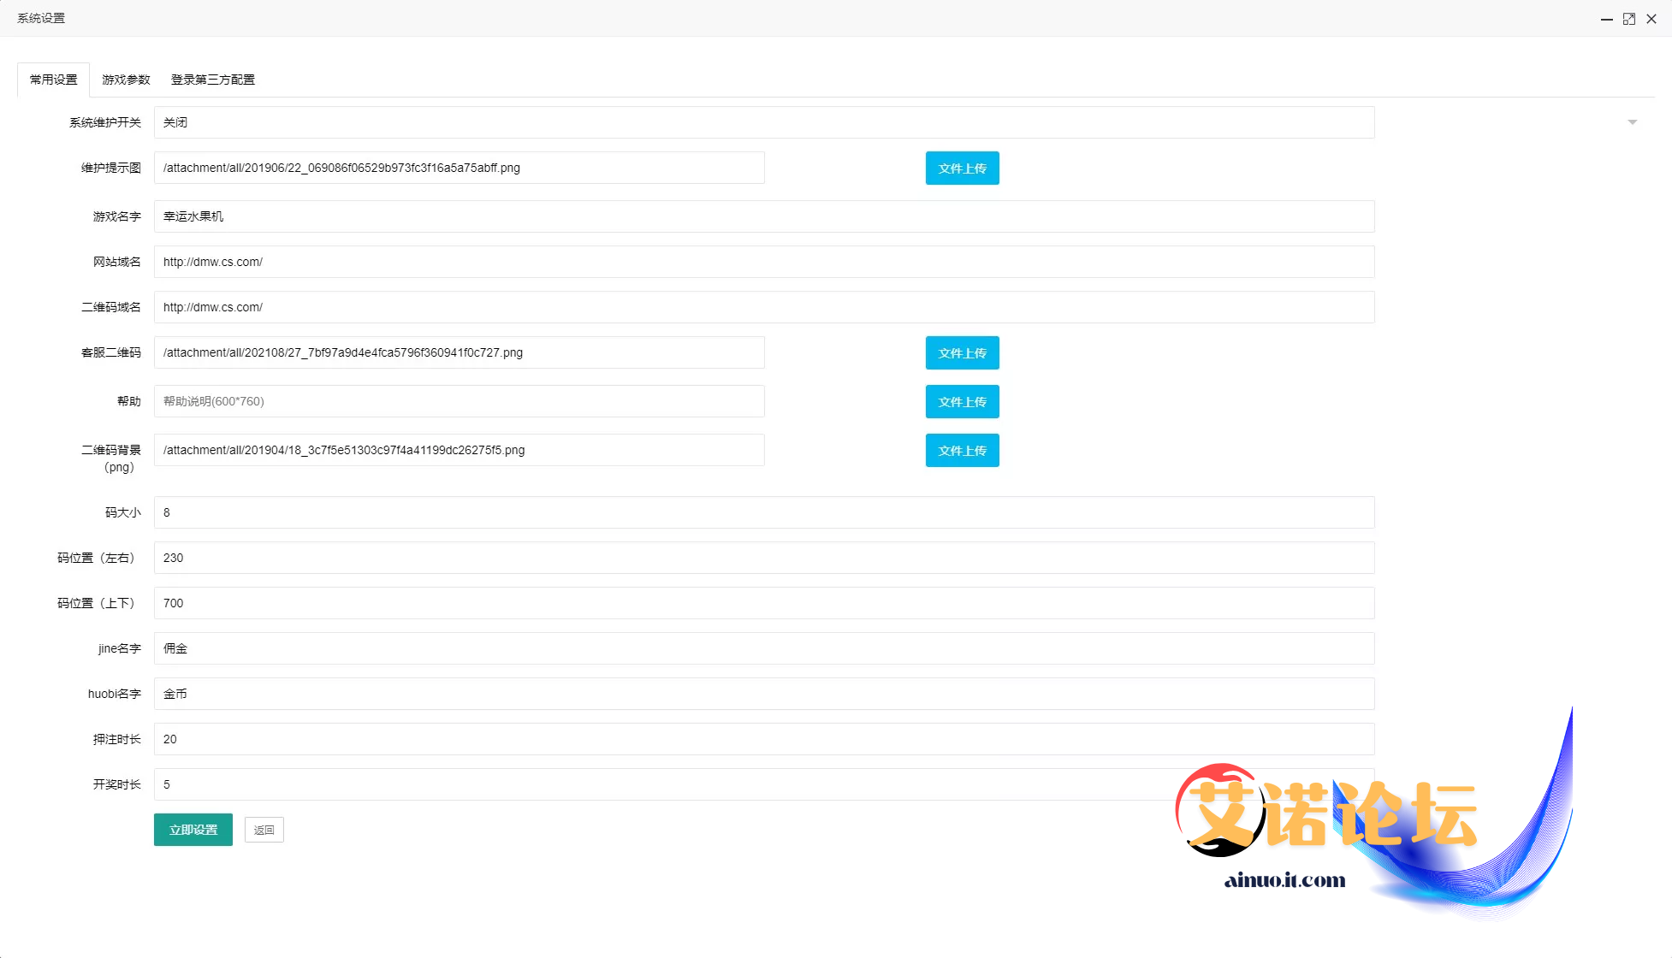The height and width of the screenshot is (958, 1672).
Task: Maximize the 系统设置 window
Action: [x=1629, y=19]
